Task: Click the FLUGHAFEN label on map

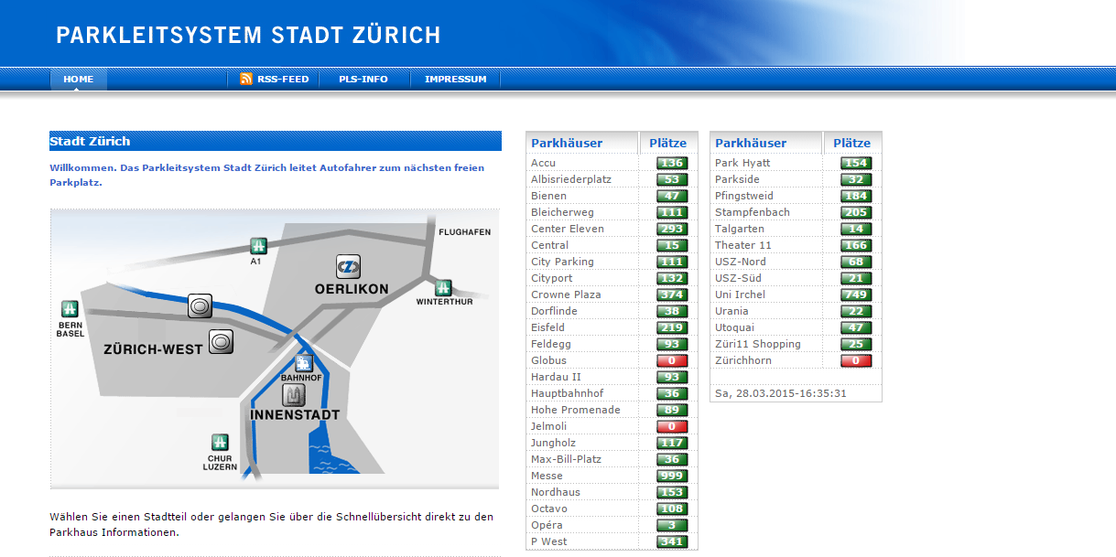Action: [x=465, y=232]
